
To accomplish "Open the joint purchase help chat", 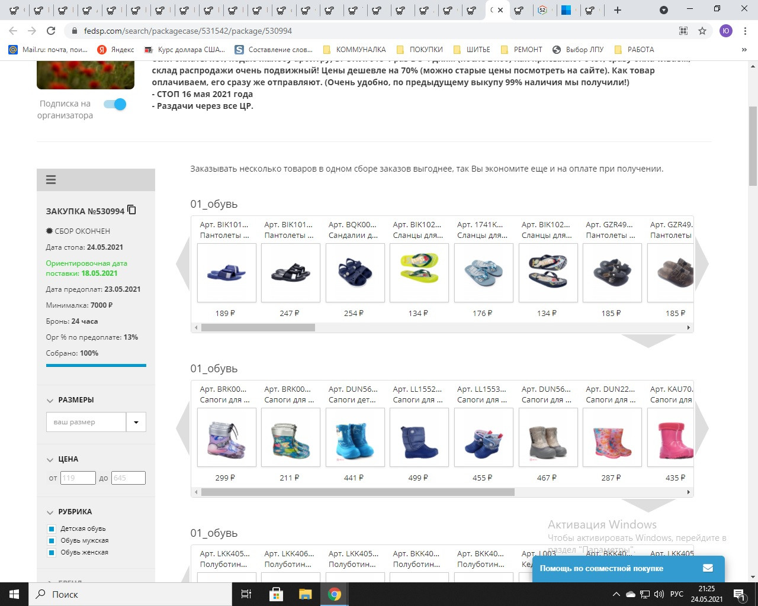I will click(628, 568).
